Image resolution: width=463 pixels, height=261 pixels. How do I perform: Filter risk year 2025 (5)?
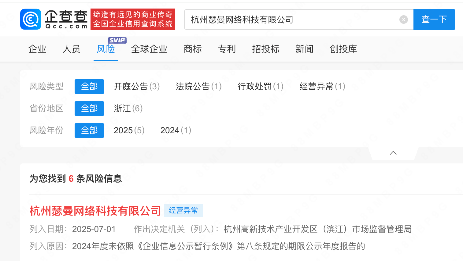pyautogui.click(x=129, y=130)
